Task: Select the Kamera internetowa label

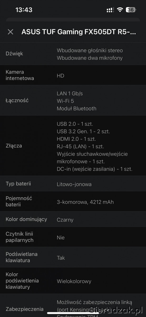Action: coord(20,75)
